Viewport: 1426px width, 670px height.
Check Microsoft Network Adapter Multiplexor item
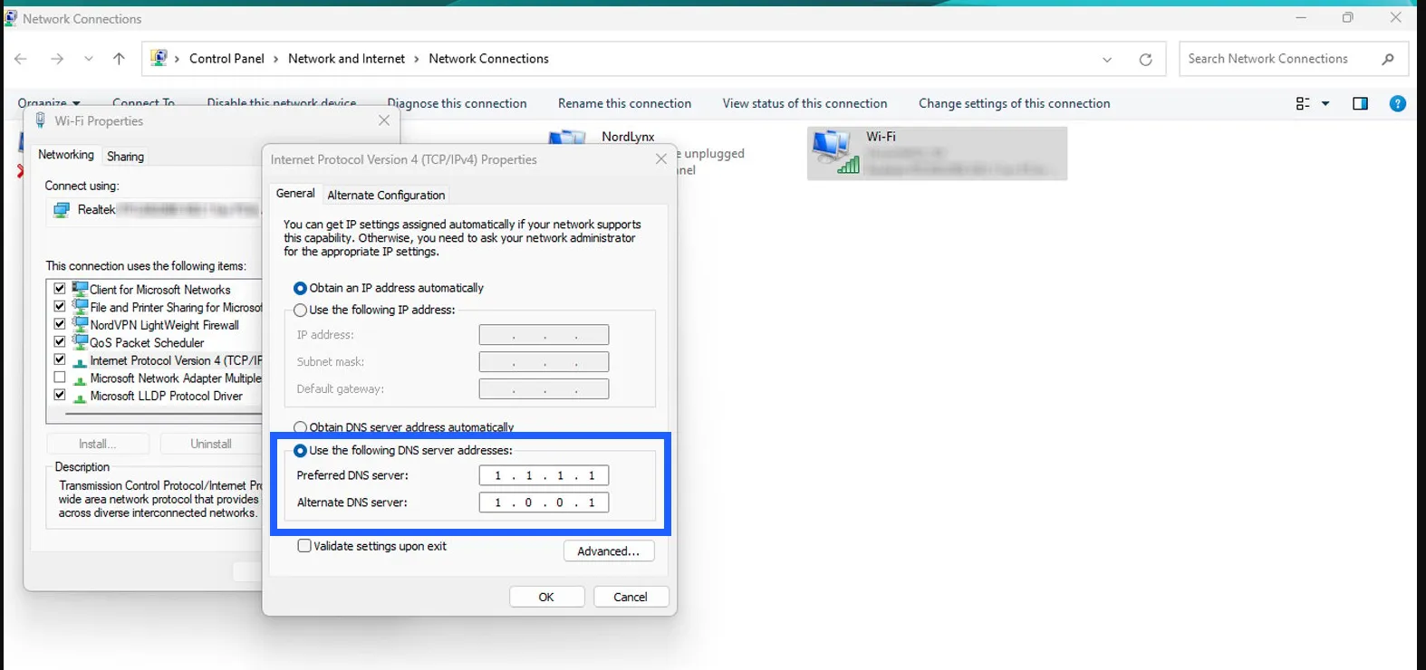(x=60, y=378)
